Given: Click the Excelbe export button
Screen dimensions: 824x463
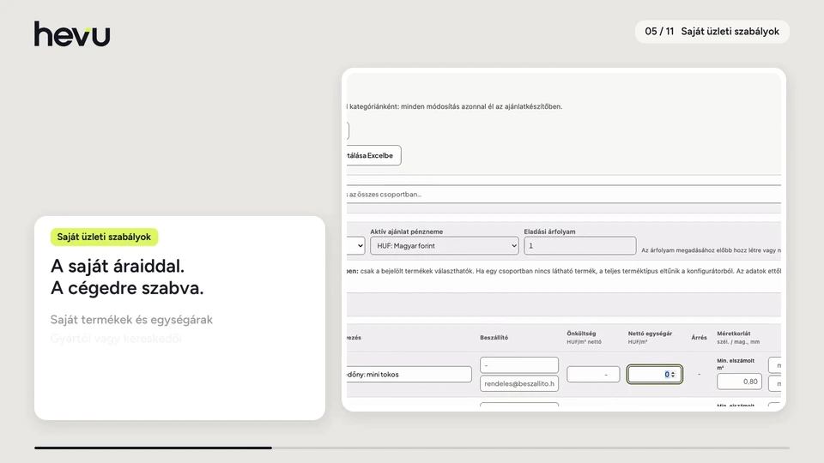Looking at the screenshot, I should [373, 155].
